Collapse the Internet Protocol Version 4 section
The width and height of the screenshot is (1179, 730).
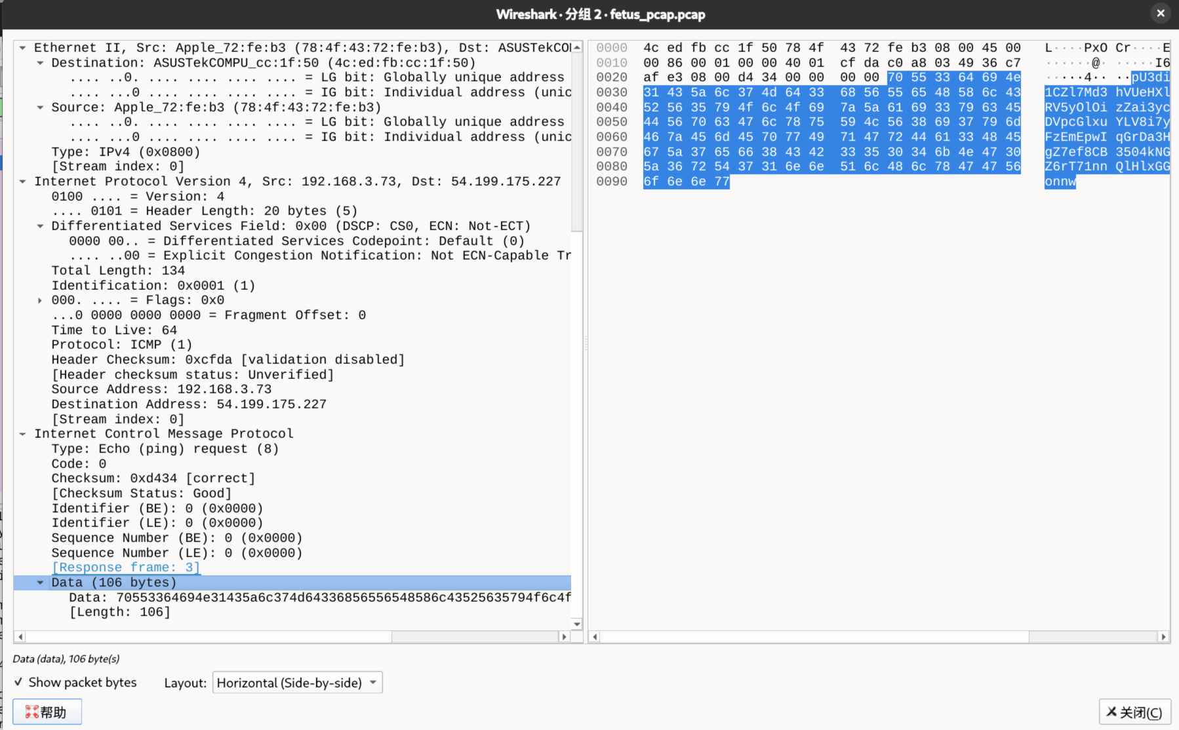(x=23, y=182)
